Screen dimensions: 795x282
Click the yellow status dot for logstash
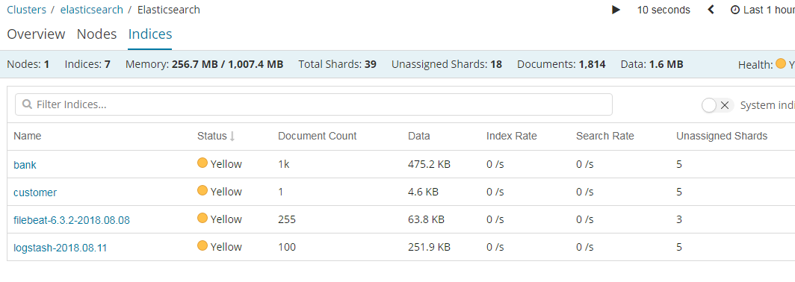point(202,246)
